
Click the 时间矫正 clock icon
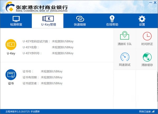coord(147,36)
